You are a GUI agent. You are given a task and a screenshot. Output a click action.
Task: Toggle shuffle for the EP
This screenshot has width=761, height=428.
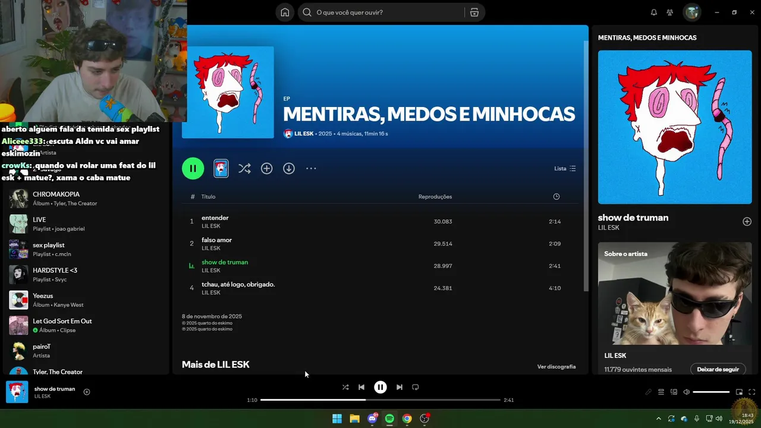244,169
